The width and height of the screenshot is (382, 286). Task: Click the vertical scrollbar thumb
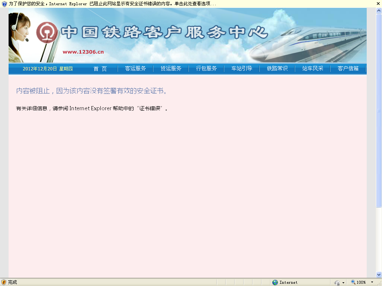pos(379,110)
